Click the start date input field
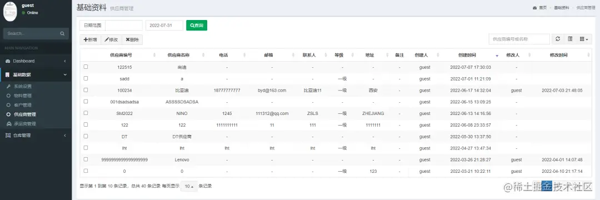Image resolution: width=600 pixels, height=200 pixels. click(x=123, y=25)
